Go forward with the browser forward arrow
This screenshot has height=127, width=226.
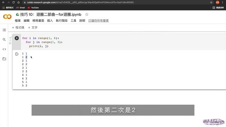[8, 2]
